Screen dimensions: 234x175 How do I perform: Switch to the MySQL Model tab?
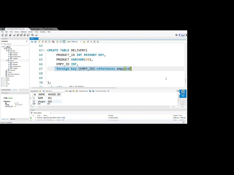tap(36, 29)
